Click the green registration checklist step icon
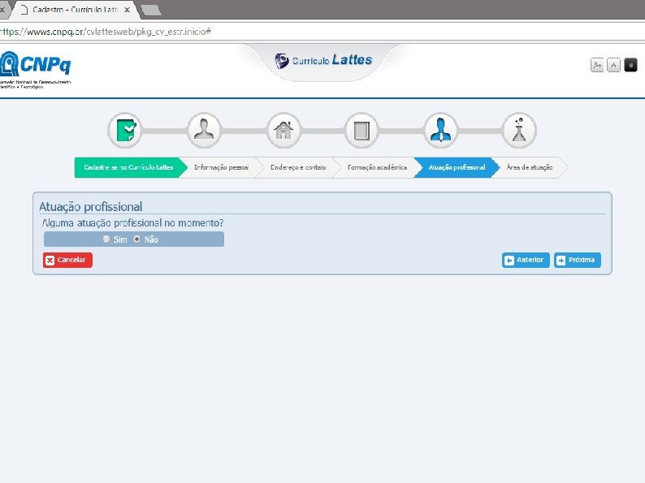Screen dimensions: 645x483 pyautogui.click(x=125, y=131)
